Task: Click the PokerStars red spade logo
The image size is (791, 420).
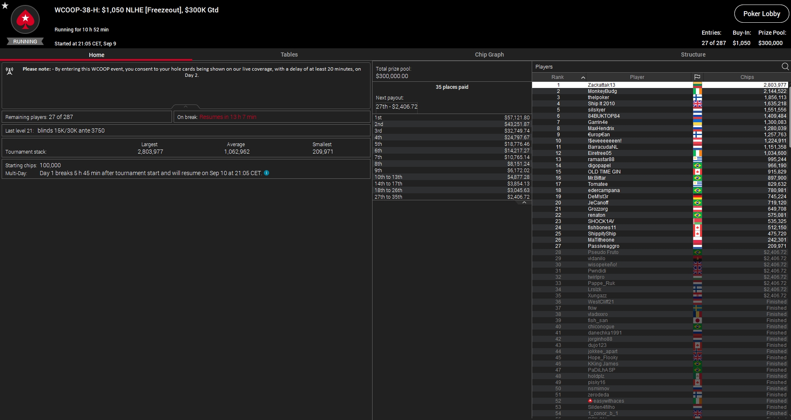Action: 25,19
